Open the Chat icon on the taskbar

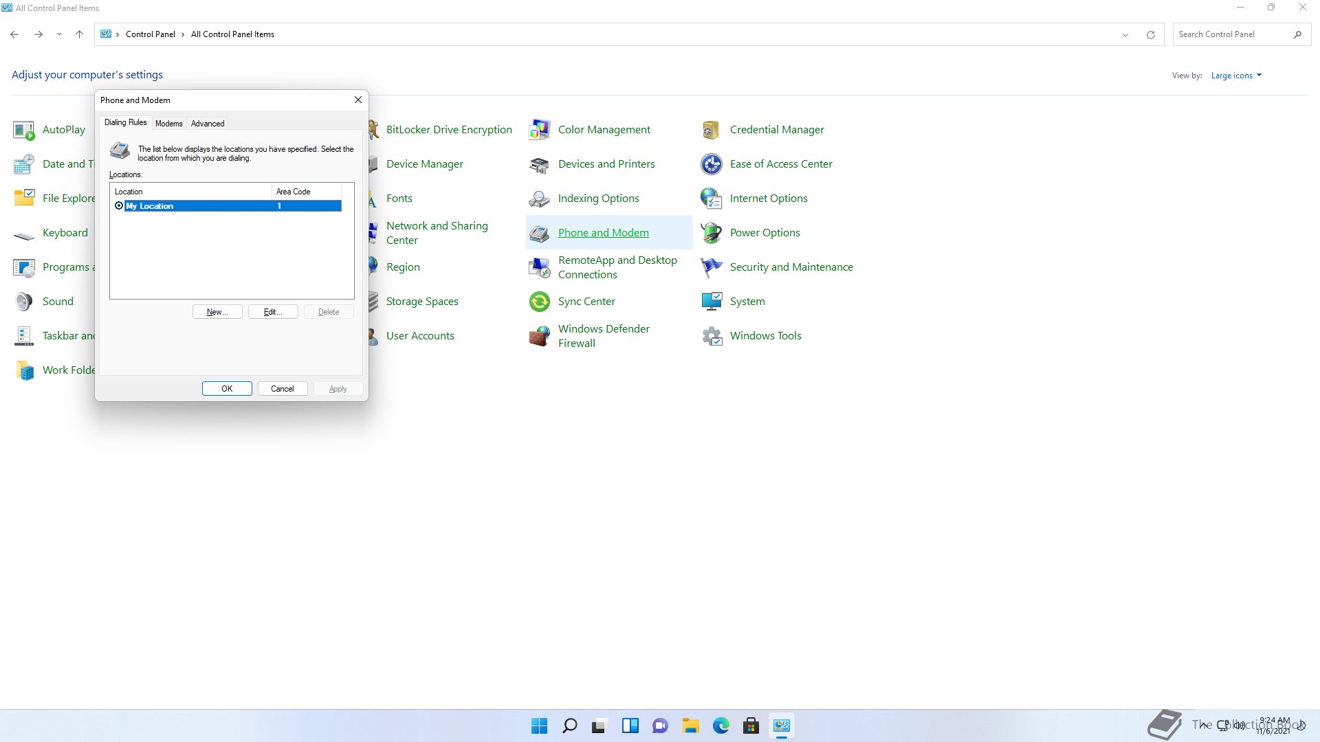(x=660, y=726)
